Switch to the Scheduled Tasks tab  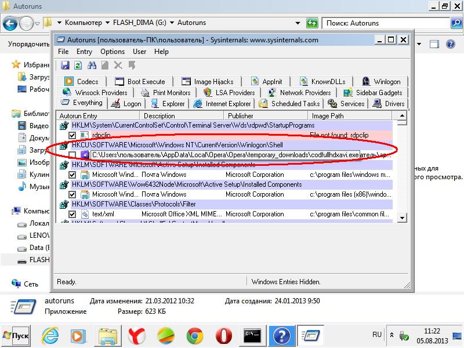coord(289,104)
